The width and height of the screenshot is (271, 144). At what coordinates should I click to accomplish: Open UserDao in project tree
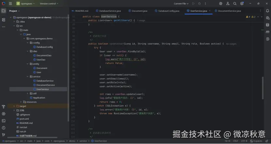[x=39, y=60]
